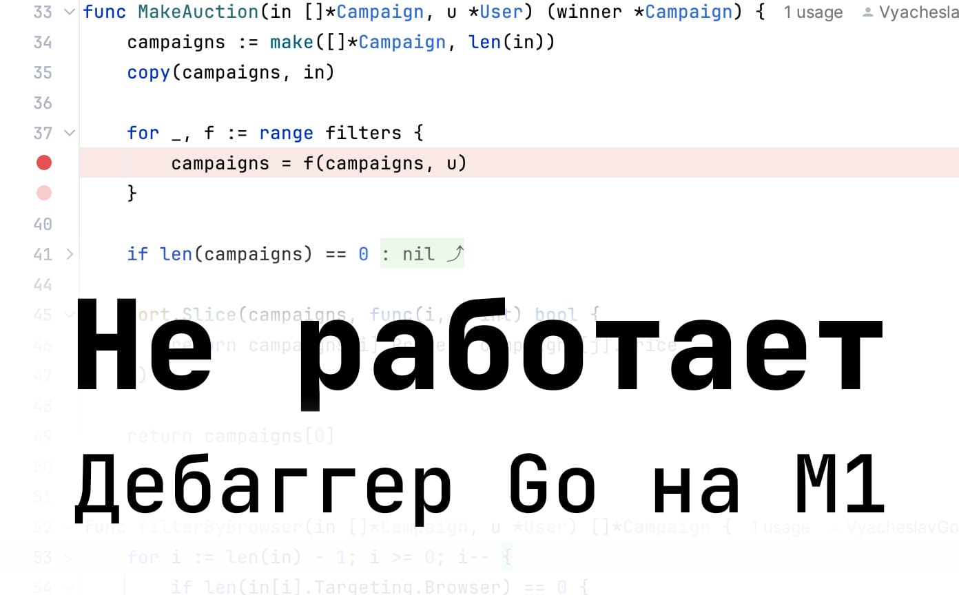Click line number 34 in the gutter
Image resolution: width=959 pixels, height=595 pixels.
[43, 43]
